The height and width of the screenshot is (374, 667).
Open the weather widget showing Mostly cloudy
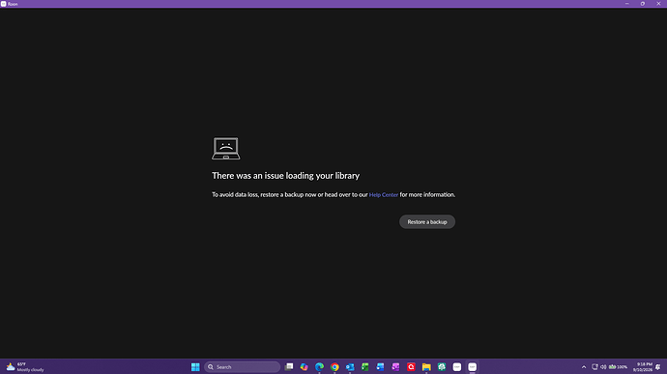pos(25,367)
